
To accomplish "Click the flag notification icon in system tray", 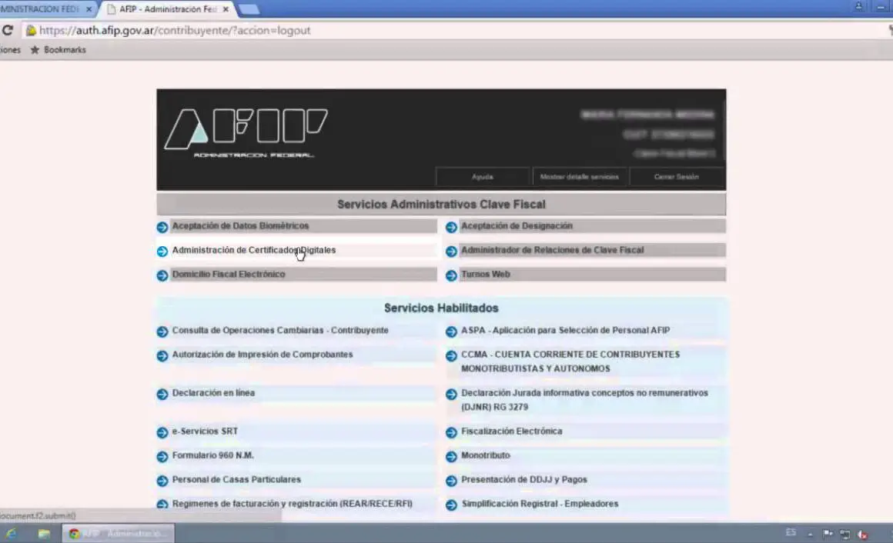I will [x=828, y=534].
